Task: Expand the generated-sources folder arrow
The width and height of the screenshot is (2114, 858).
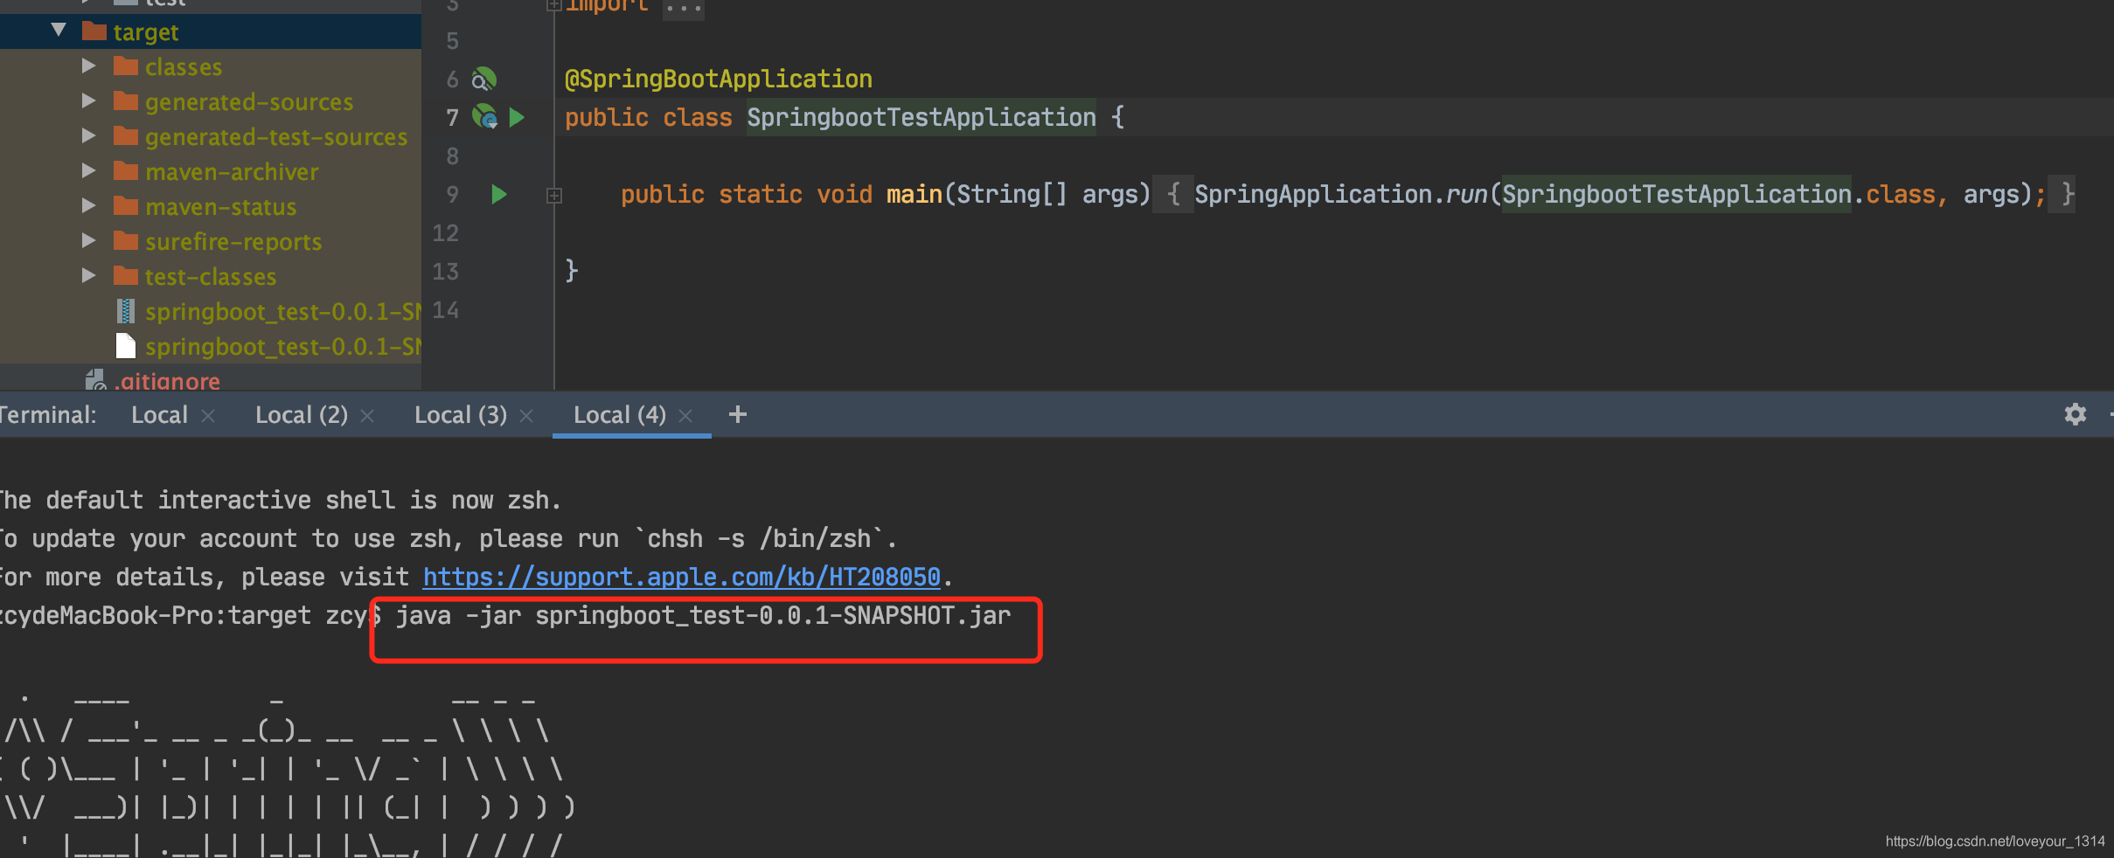Action: click(x=88, y=100)
